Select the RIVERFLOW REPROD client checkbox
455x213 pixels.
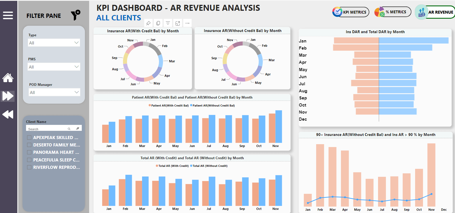(29, 167)
